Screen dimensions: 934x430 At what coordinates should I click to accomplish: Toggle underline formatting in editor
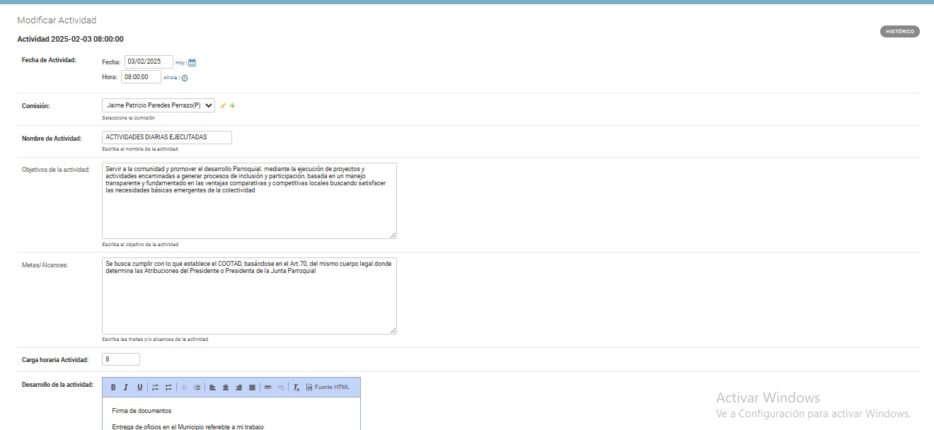click(x=139, y=388)
